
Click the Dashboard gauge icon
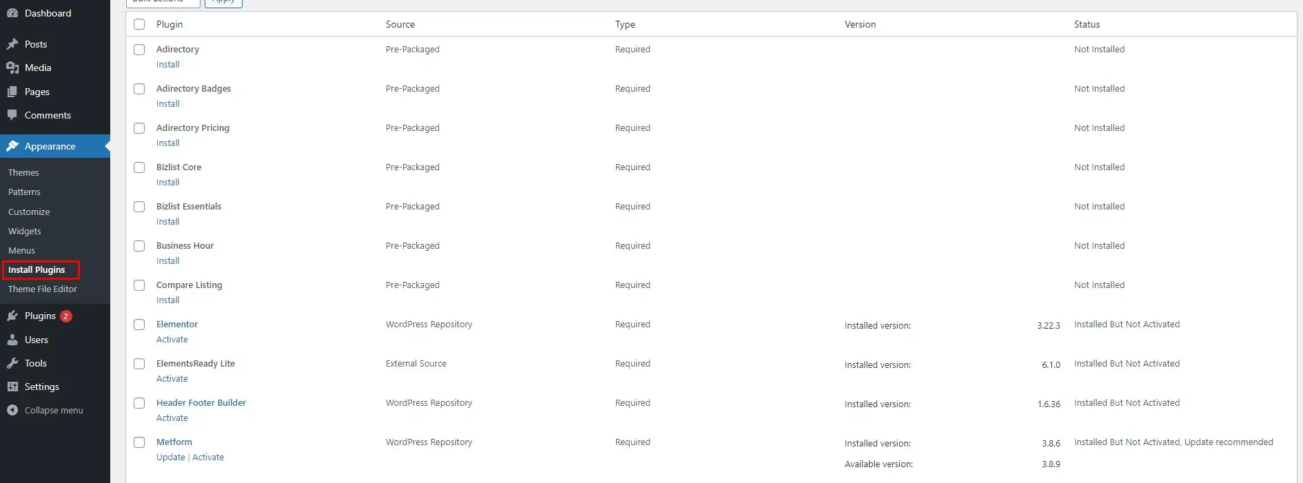12,13
